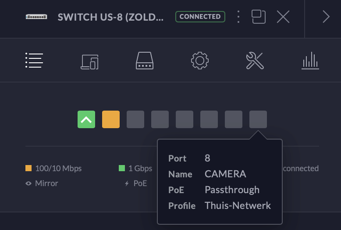Pop out the properties panel window

pos(259,17)
